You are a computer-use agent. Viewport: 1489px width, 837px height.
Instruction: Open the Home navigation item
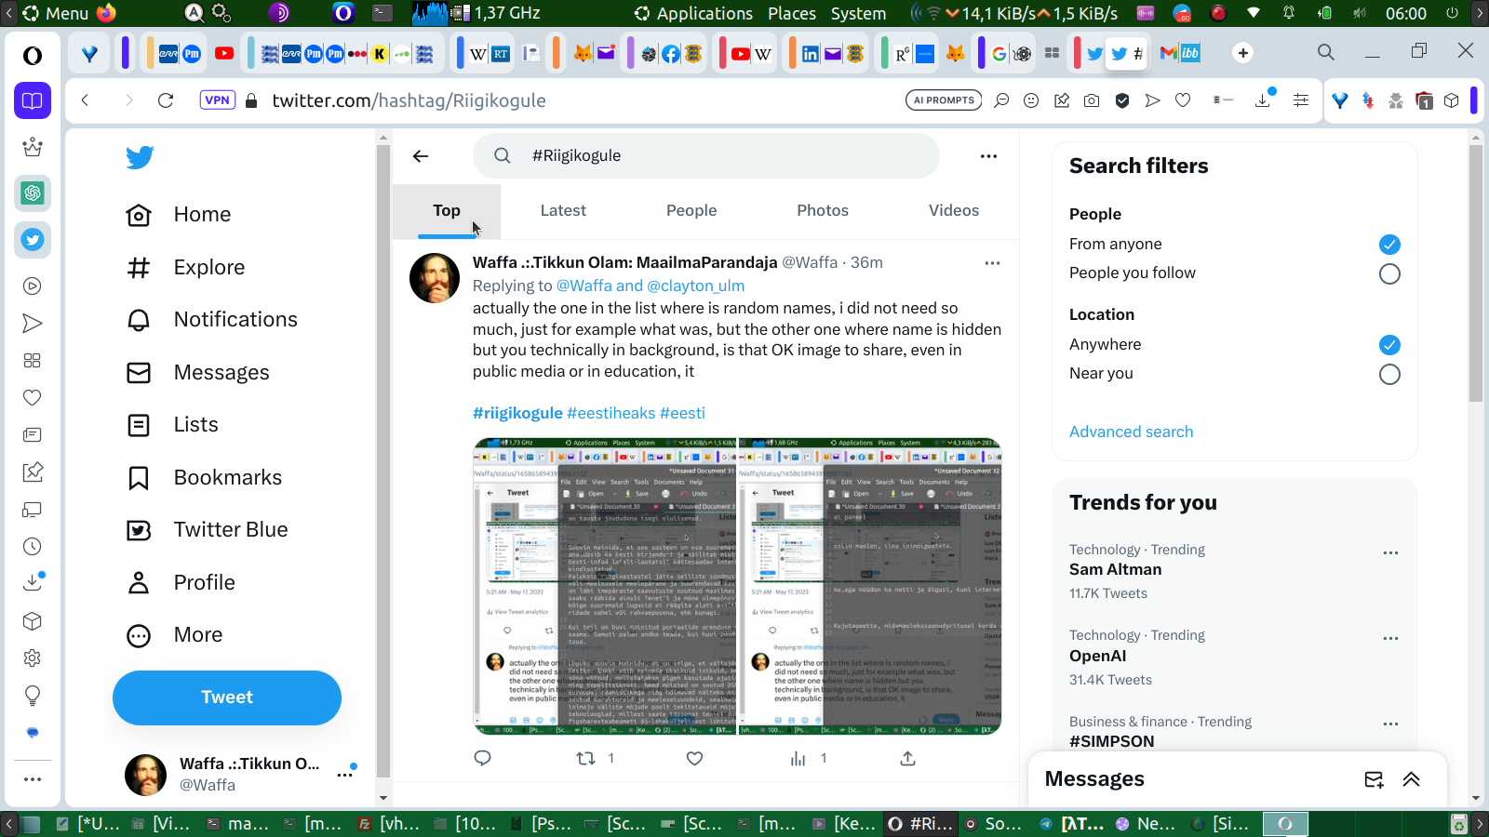coord(179,215)
